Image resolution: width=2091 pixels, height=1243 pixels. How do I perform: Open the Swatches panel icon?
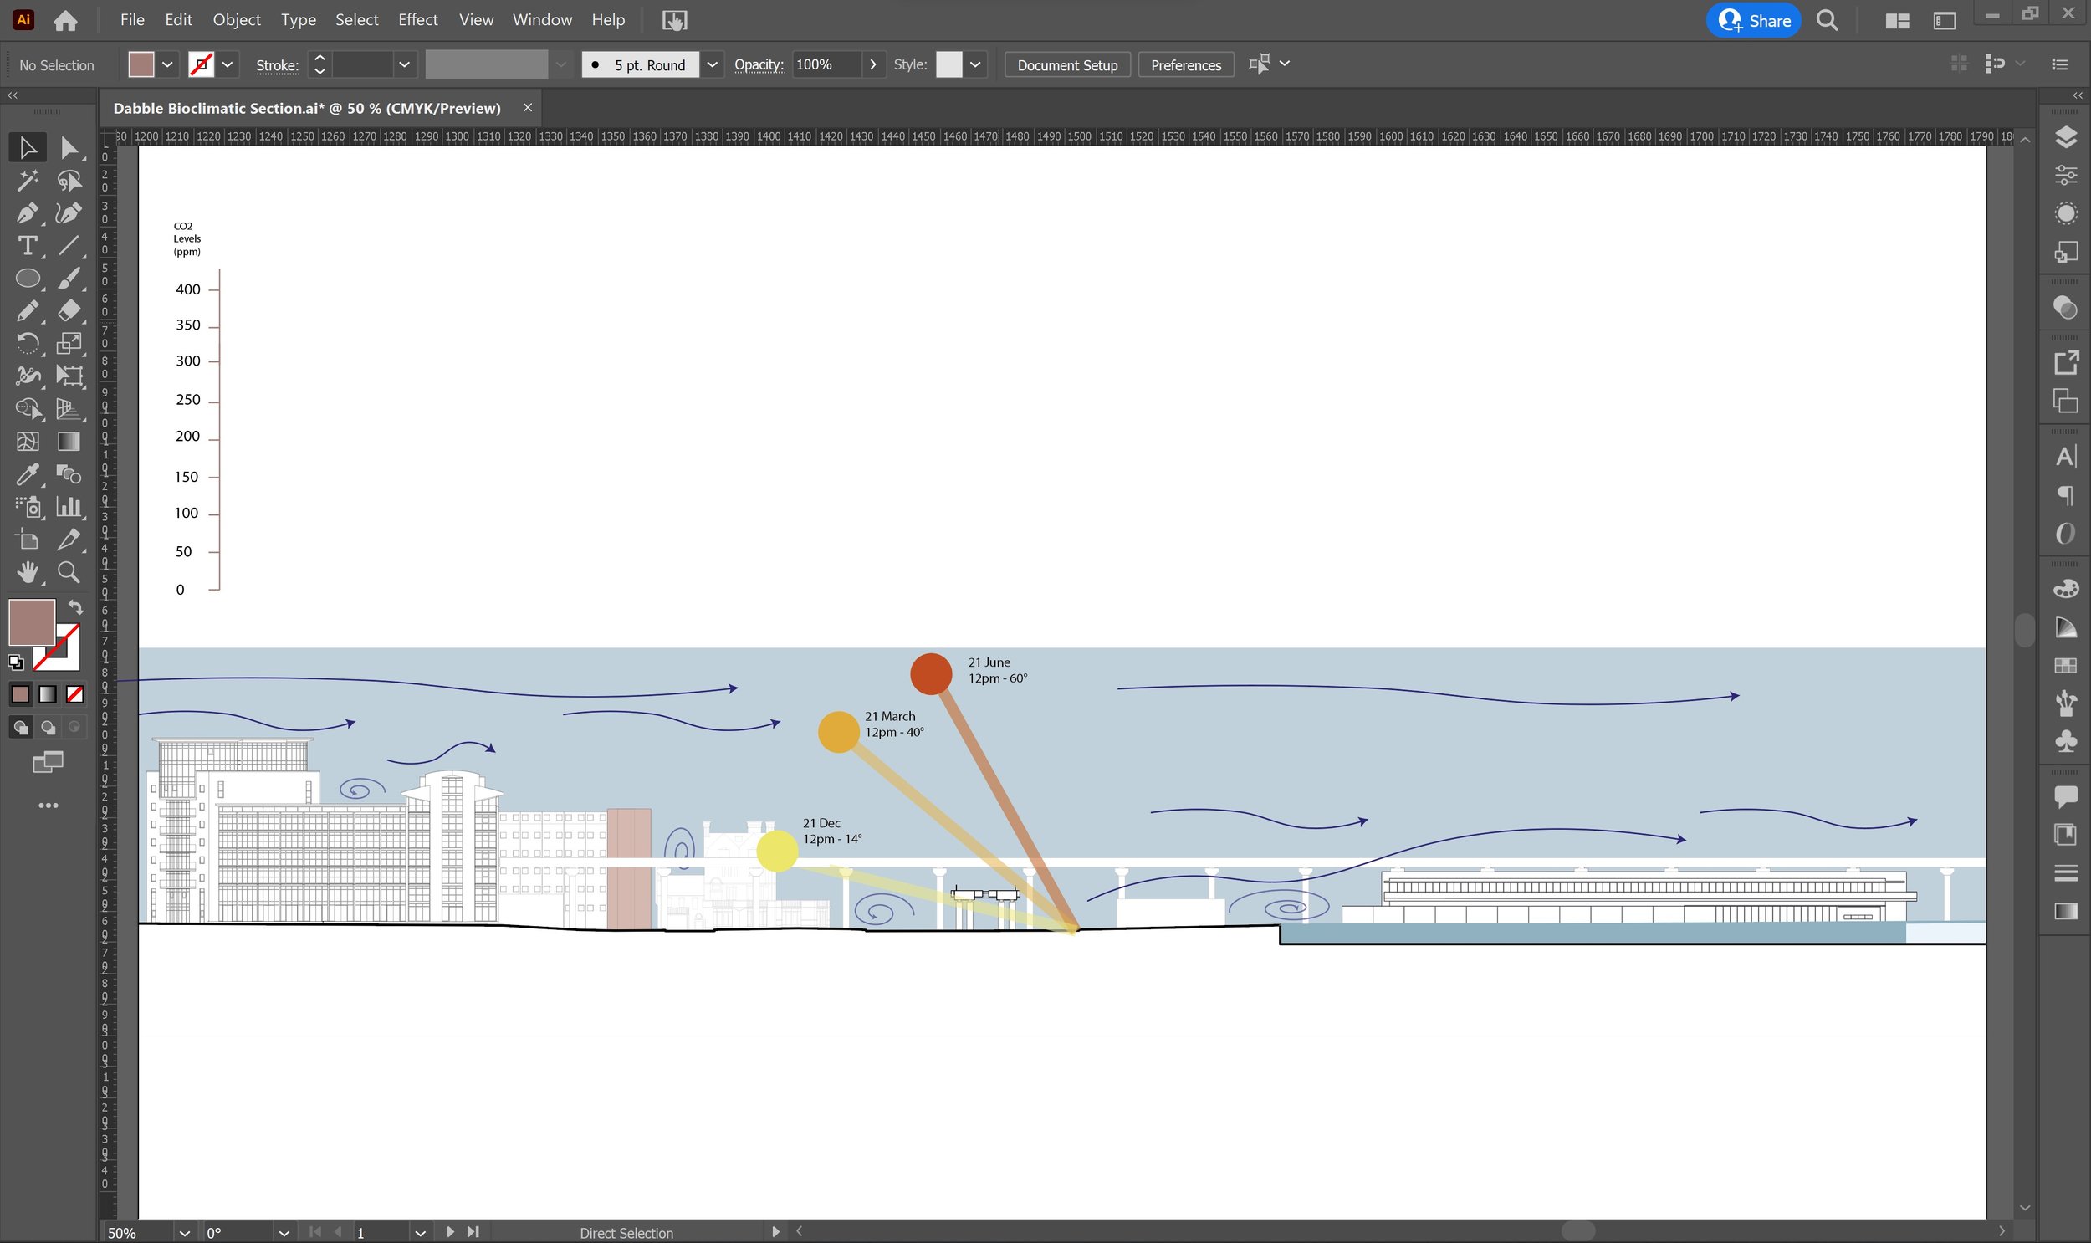[2065, 666]
